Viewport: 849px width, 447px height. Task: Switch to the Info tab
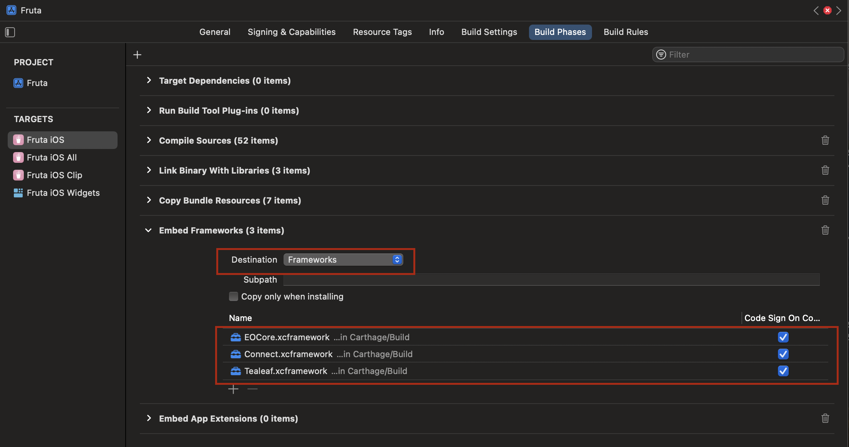tap(436, 32)
